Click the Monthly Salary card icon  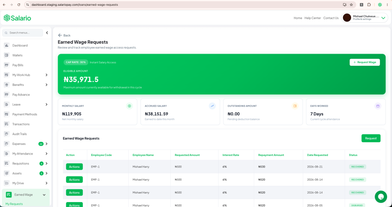click(129, 106)
